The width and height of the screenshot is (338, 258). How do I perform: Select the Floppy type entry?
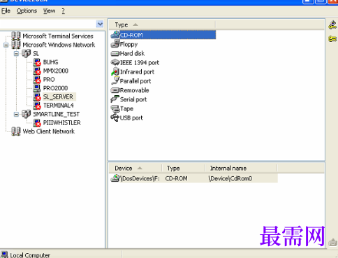coord(128,44)
